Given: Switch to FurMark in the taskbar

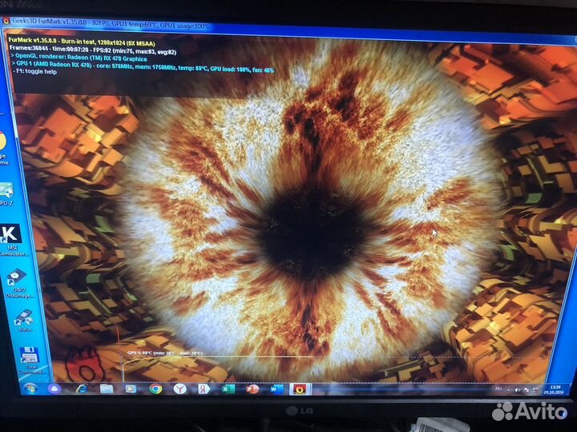Looking at the screenshot, I should point(301,390).
